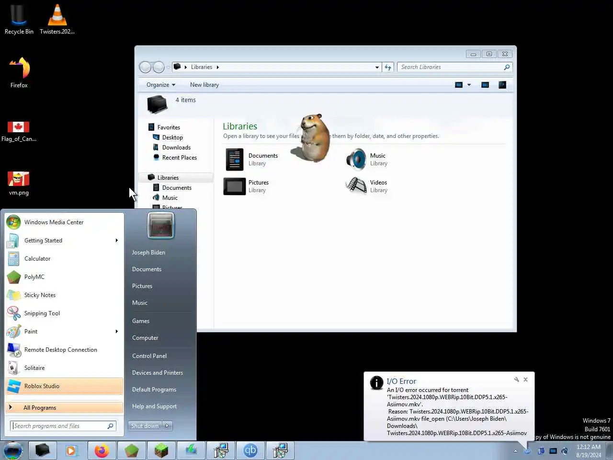Open the Twisters VLC file desktop icon
Screen dimensions: 613x460
point(57,19)
